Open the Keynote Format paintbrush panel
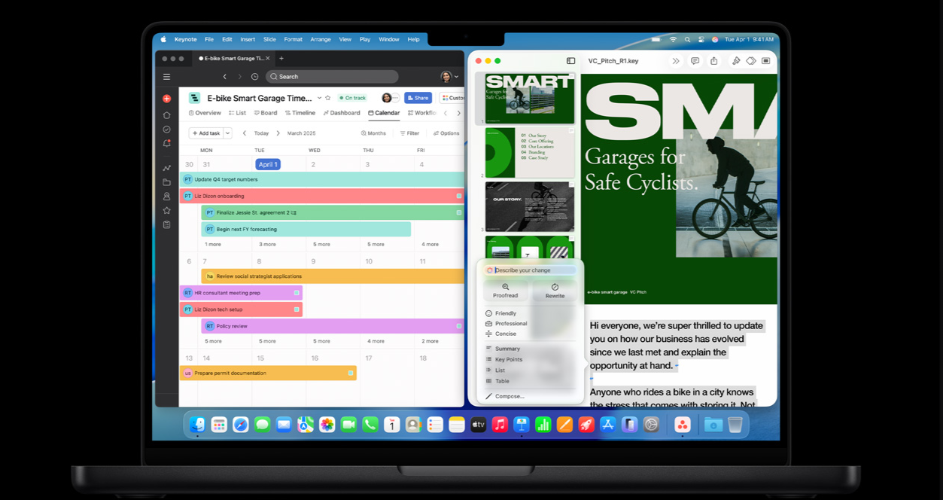The height and width of the screenshot is (500, 943). click(736, 61)
